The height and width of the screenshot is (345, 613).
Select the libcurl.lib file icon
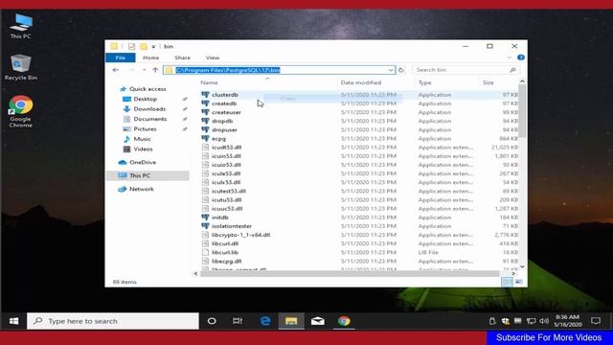[x=205, y=252]
